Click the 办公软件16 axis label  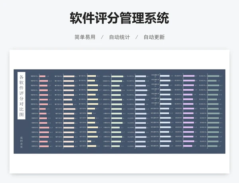tap(131, 76)
